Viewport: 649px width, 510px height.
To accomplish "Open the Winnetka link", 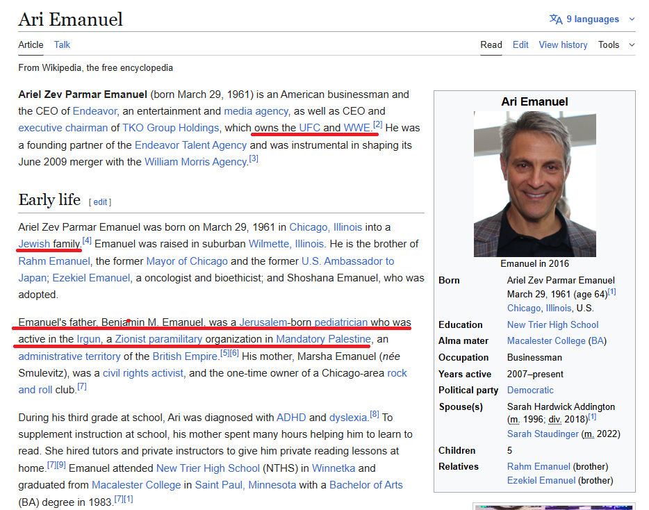I will coord(334,468).
